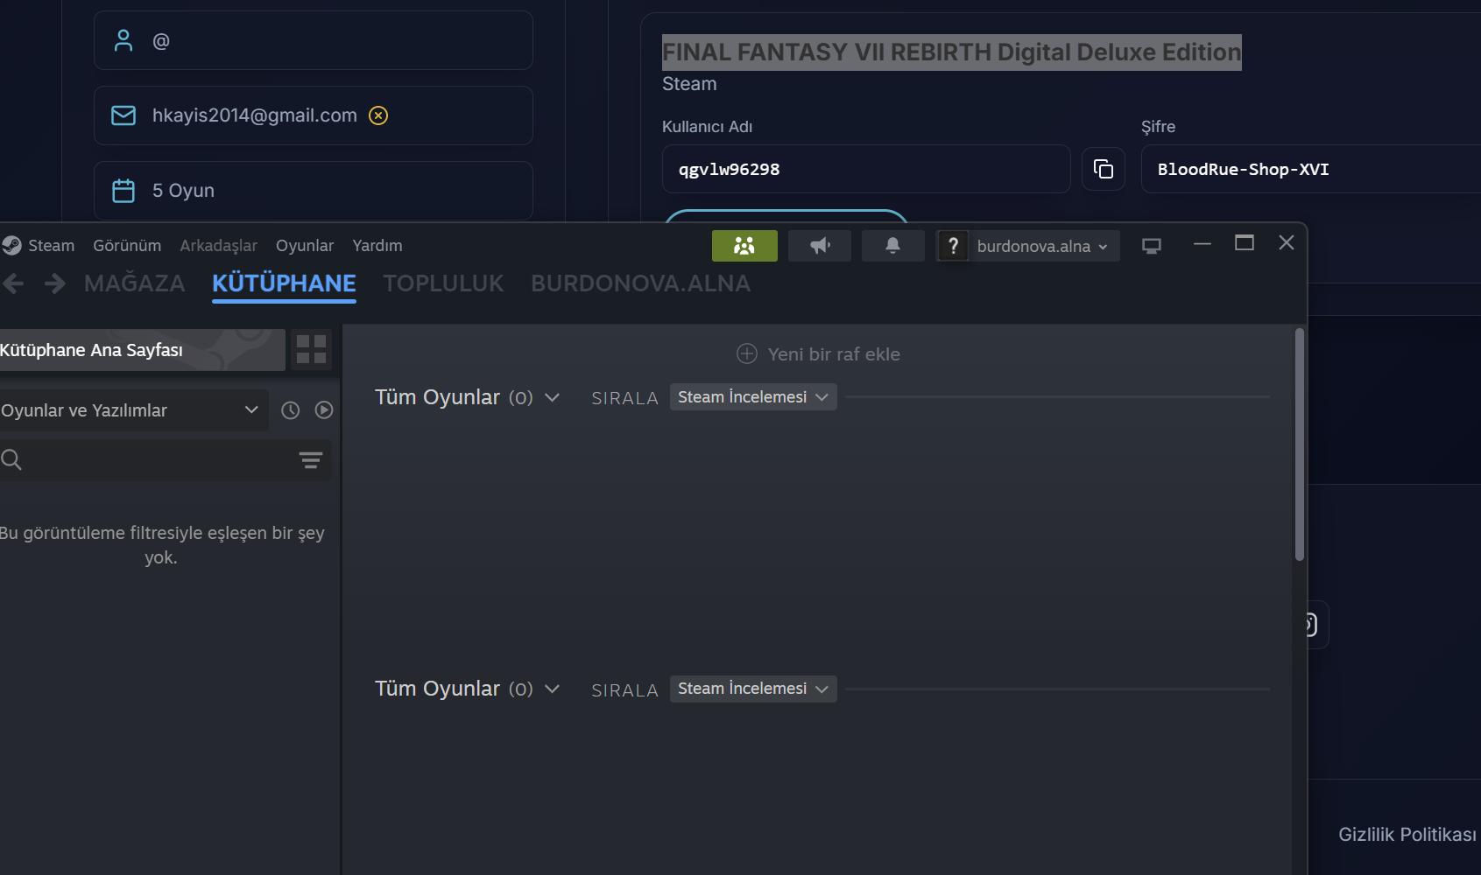
Task: Toggle the ready-to-play filter icon
Action: tap(324, 410)
